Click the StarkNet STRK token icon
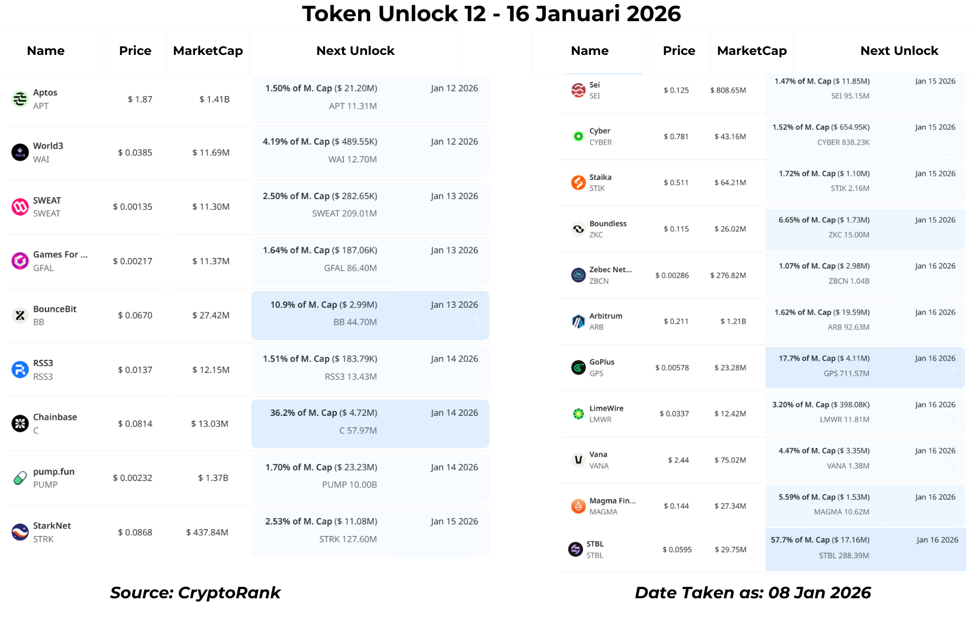The image size is (976, 620). pyautogui.click(x=20, y=532)
